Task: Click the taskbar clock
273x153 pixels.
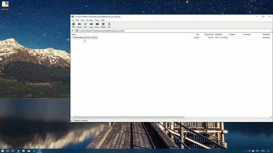Action: [263, 151]
